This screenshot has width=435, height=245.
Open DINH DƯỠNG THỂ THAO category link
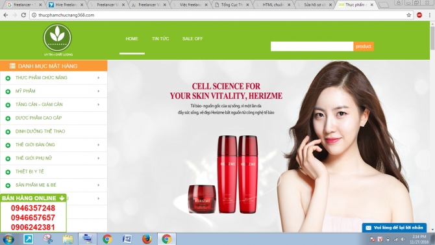tap(40, 131)
